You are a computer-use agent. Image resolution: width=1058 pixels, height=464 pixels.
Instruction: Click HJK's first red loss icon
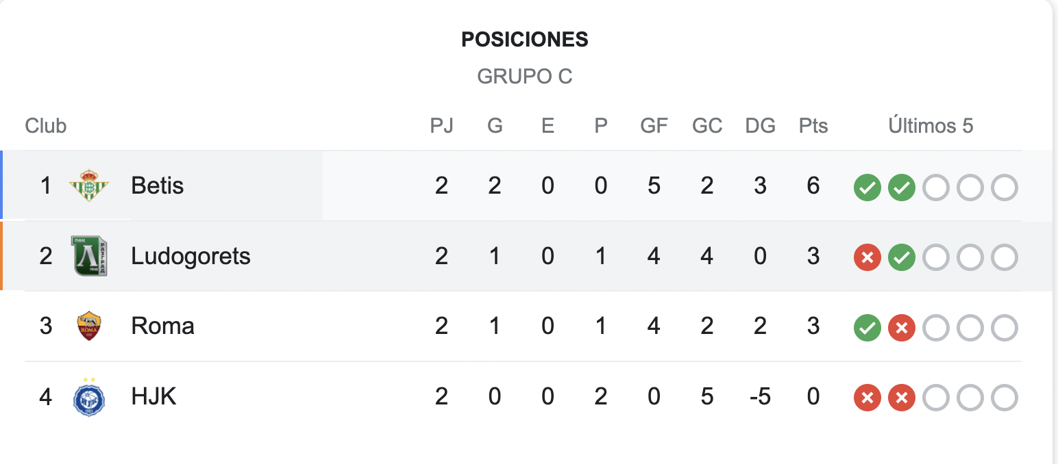pyautogui.click(x=867, y=398)
